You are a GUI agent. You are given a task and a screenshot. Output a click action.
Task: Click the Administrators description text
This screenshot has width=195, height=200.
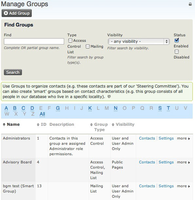67,146
